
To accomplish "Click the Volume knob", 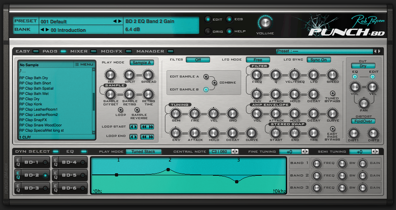I will (265, 23).
